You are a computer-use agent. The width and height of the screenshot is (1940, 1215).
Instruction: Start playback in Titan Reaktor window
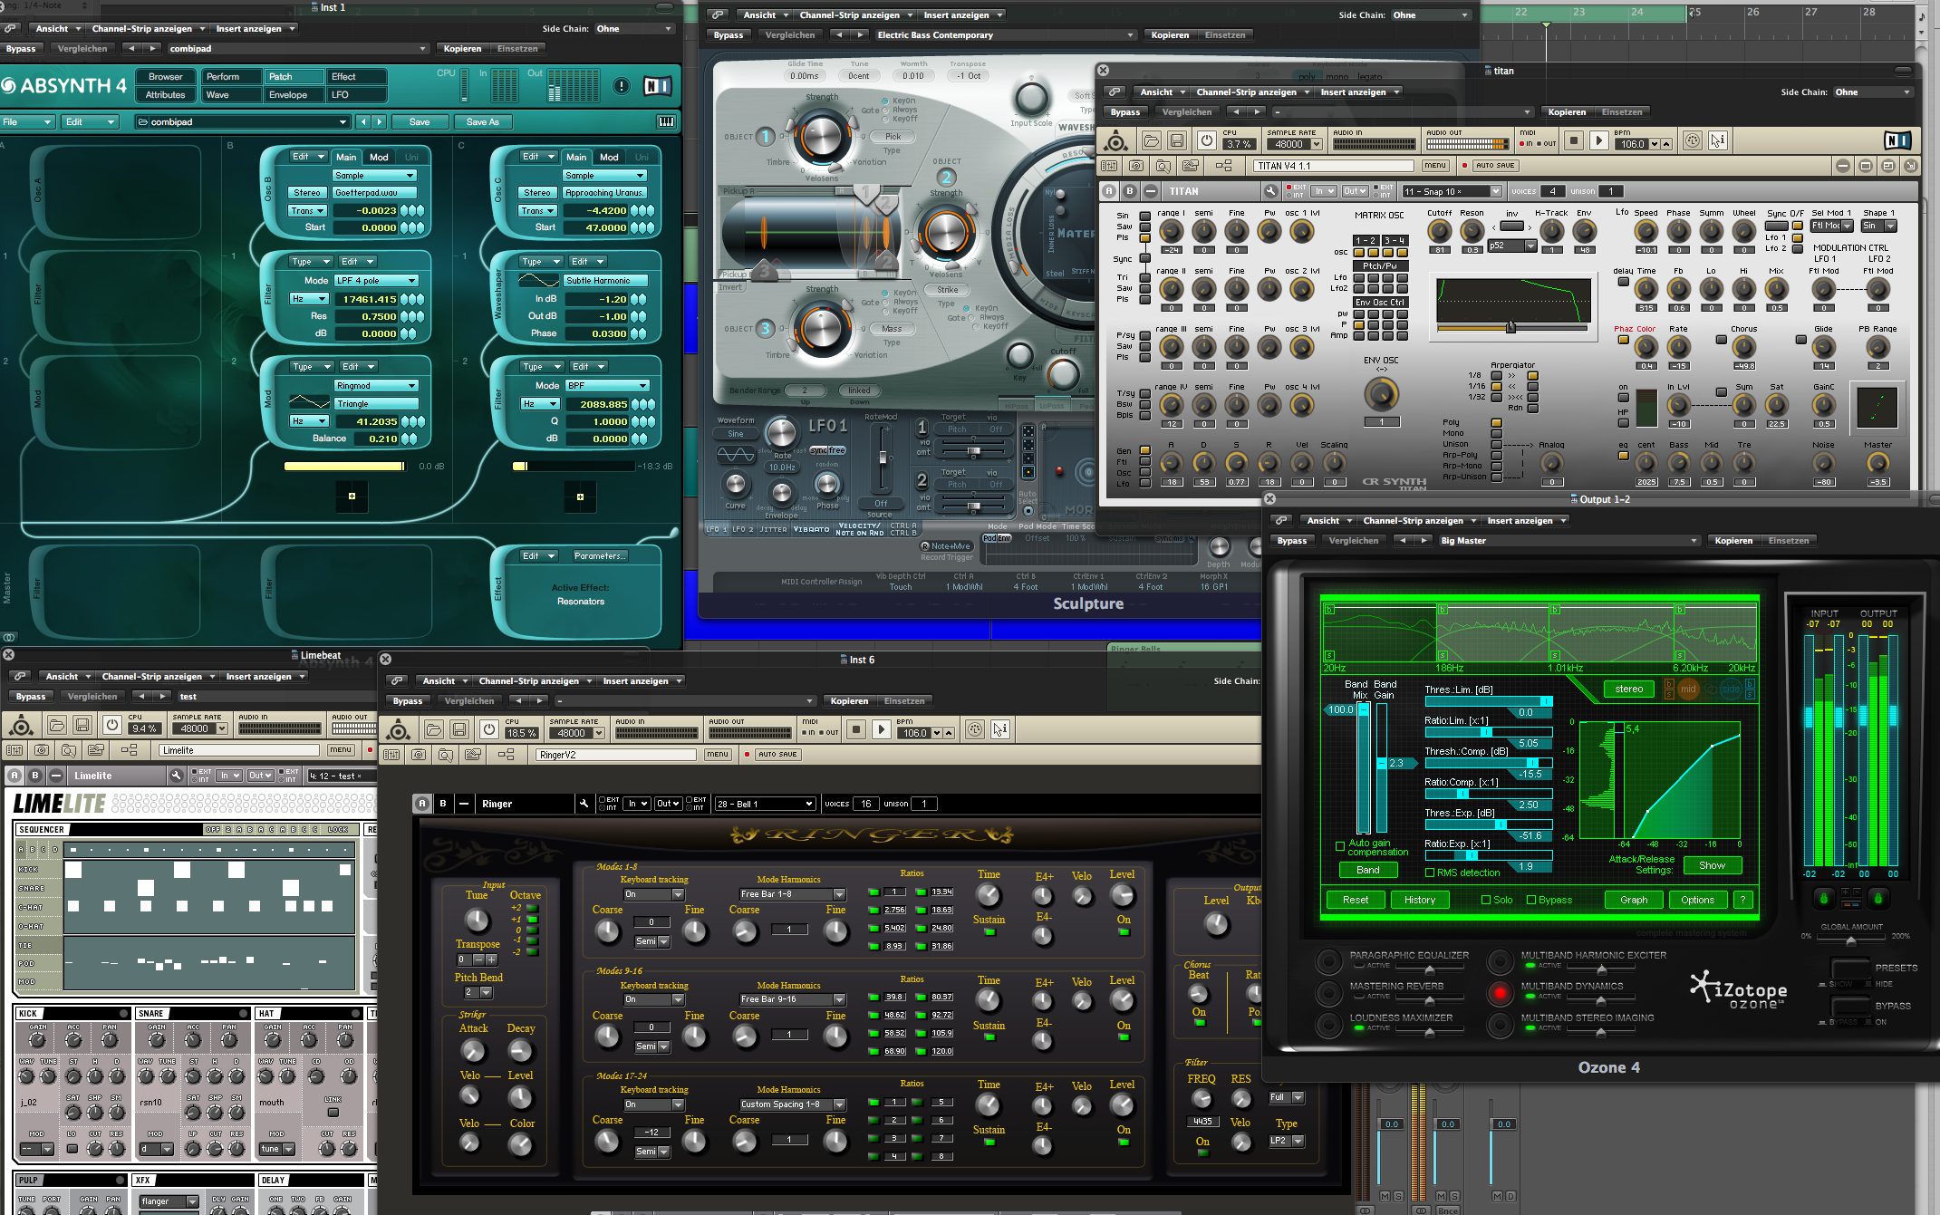tap(1599, 141)
